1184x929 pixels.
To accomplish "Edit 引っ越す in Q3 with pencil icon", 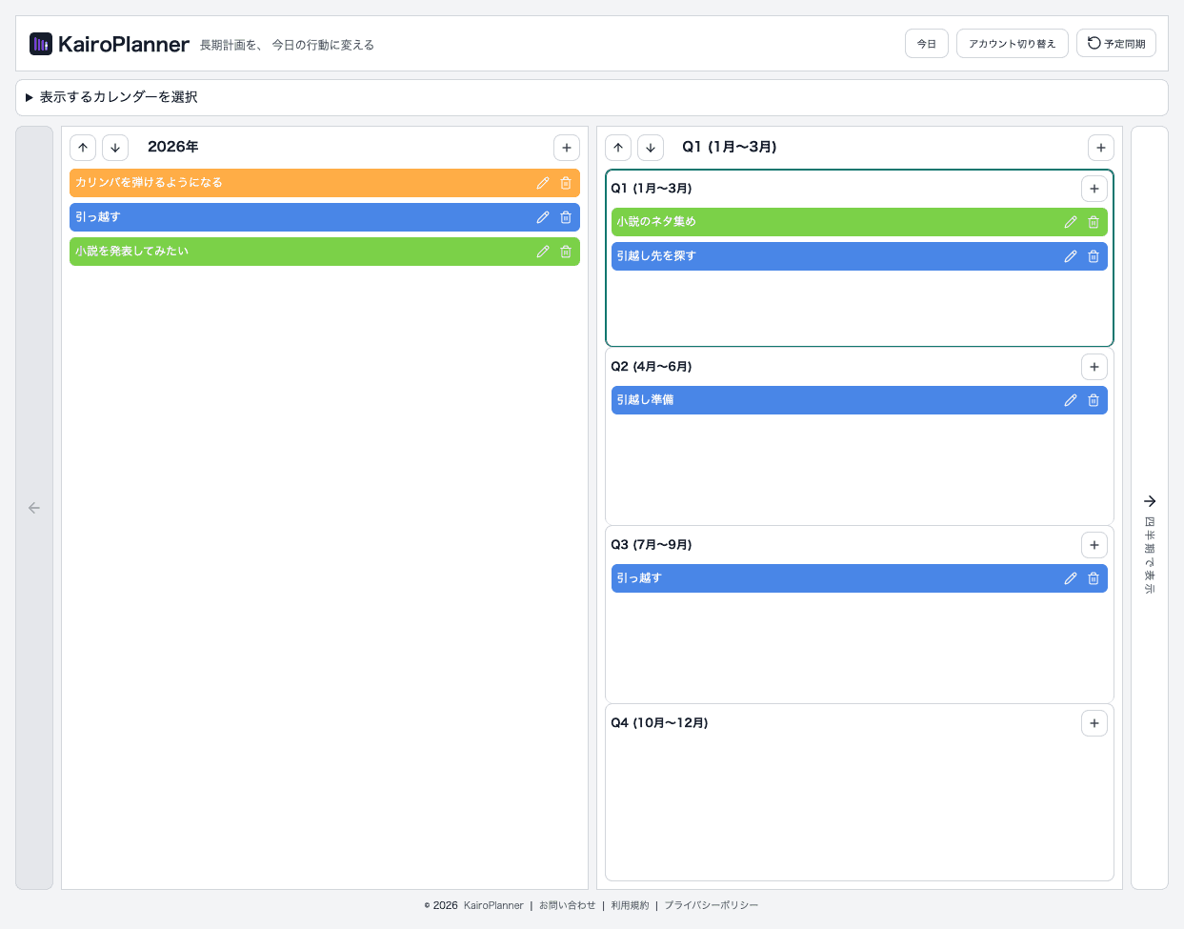I will click(1070, 577).
